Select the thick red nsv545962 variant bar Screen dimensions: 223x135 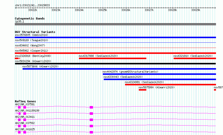pos(115,53)
